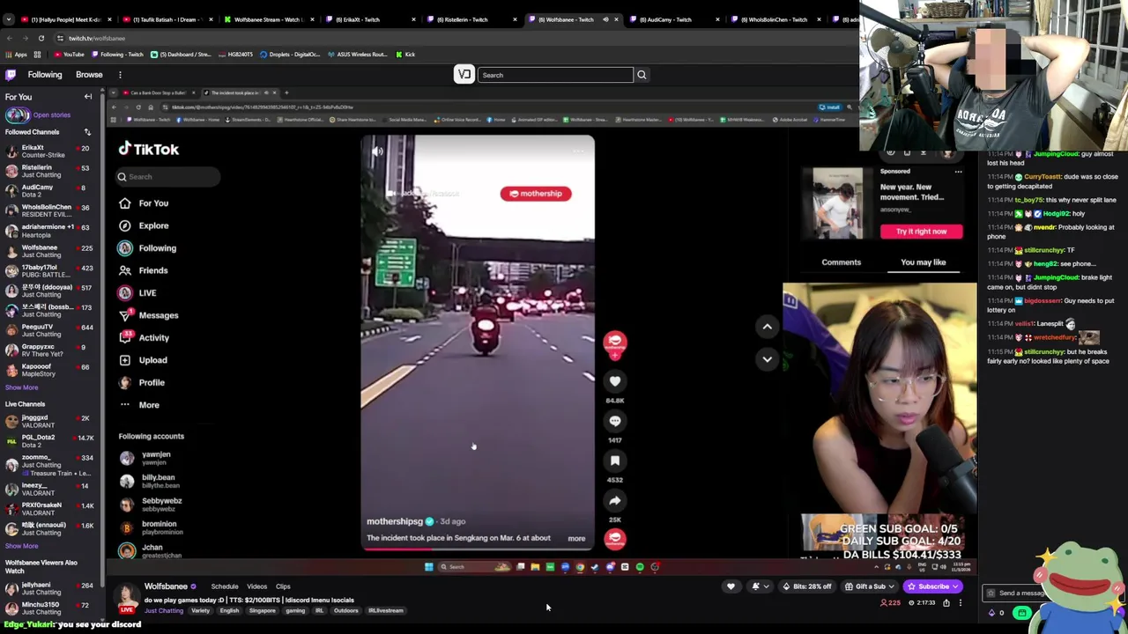Open the Twitch home logo
The height and width of the screenshot is (634, 1128).
click(11, 75)
